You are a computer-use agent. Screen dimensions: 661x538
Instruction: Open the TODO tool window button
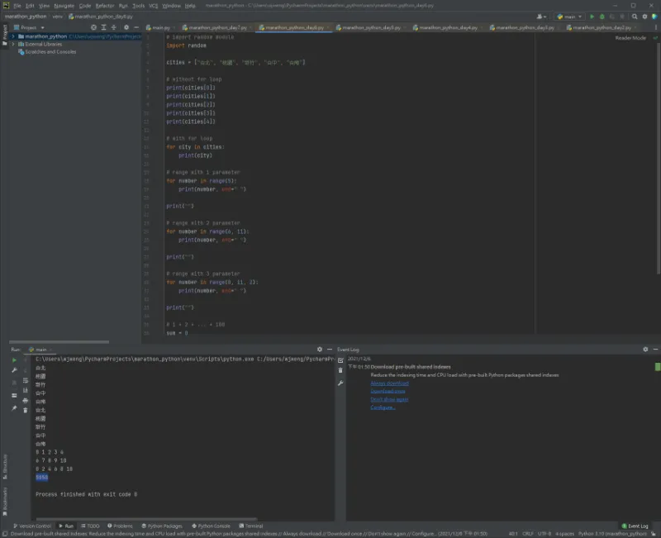[x=90, y=526]
